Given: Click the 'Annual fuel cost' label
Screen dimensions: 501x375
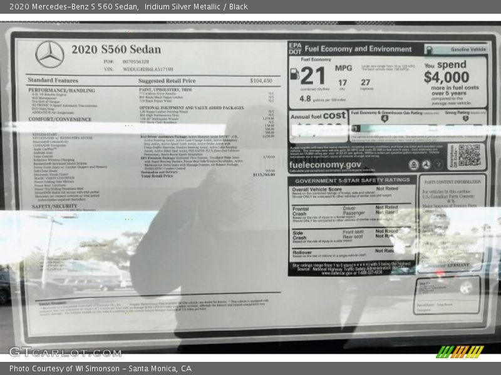Looking at the screenshot, I should [x=318, y=116].
